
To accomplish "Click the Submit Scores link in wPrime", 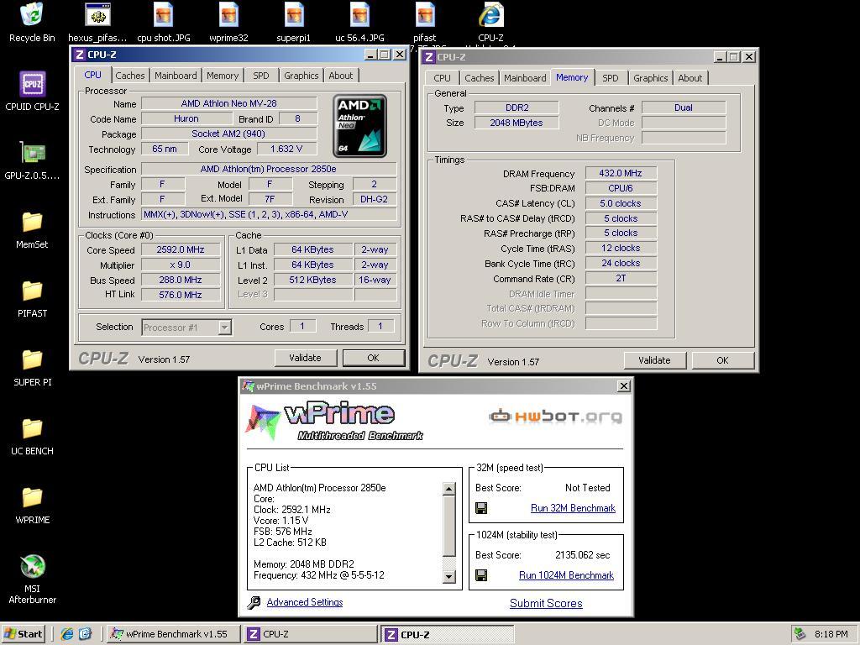I will (546, 603).
